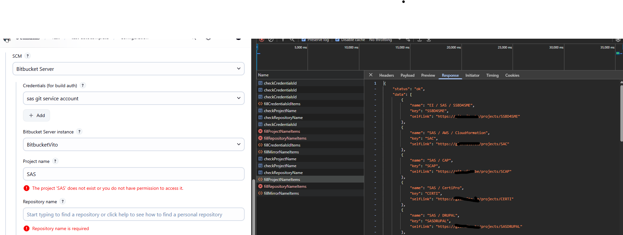Click the "key": "SASDRUPAL" line

click(430, 221)
